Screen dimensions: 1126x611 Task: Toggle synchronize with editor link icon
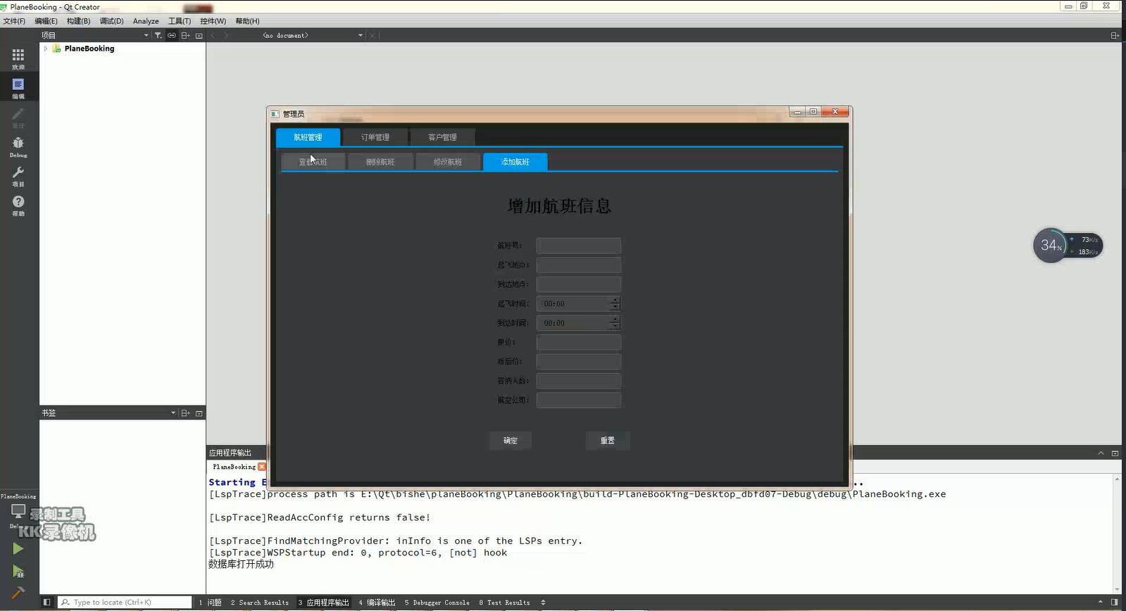coord(171,35)
